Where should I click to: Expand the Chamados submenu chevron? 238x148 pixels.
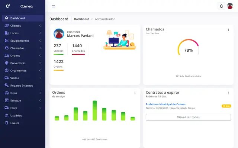coord(40,48)
